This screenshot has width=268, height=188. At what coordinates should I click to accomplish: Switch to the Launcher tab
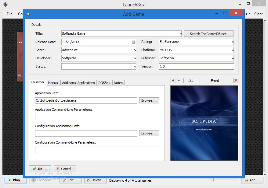(x=38, y=82)
